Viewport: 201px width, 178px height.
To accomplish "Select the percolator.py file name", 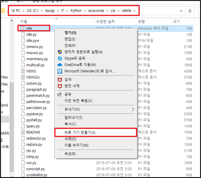I will [x=36, y=108].
